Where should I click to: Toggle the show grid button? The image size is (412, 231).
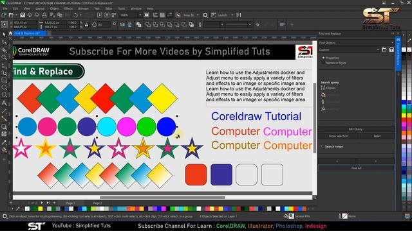(x=162, y=15)
